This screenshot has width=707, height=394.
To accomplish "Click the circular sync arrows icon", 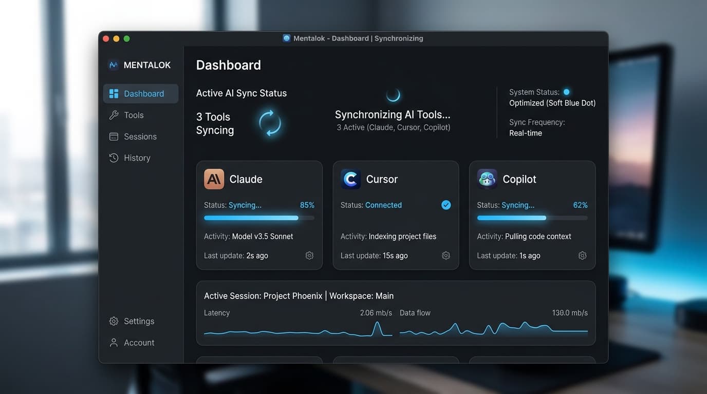I will [270, 123].
